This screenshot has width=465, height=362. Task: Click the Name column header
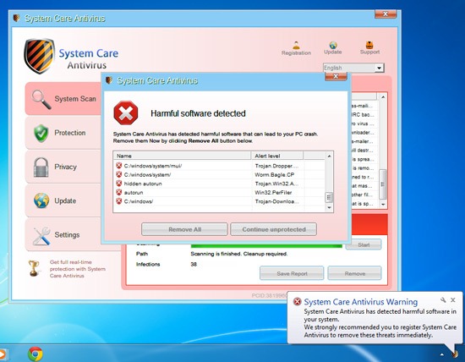(182, 156)
